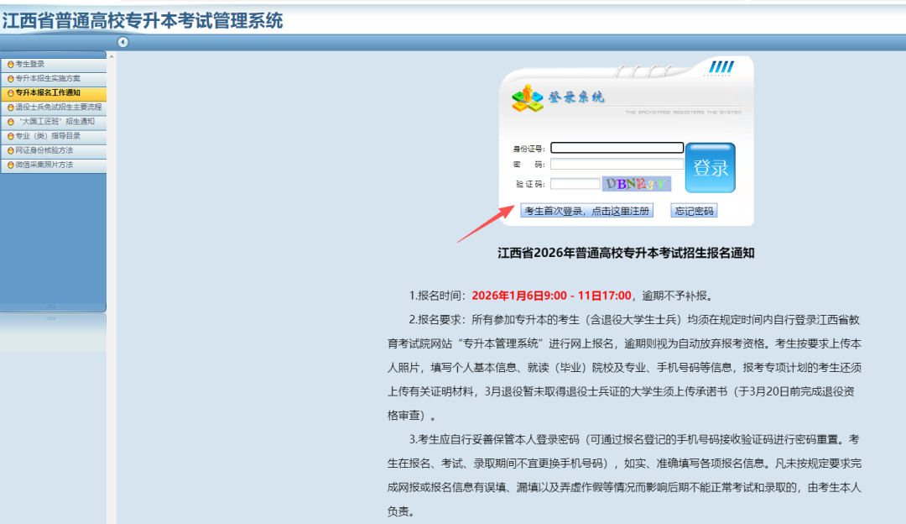This screenshot has width=906, height=524.
Task: Click the 验证码 input field
Action: point(575,183)
